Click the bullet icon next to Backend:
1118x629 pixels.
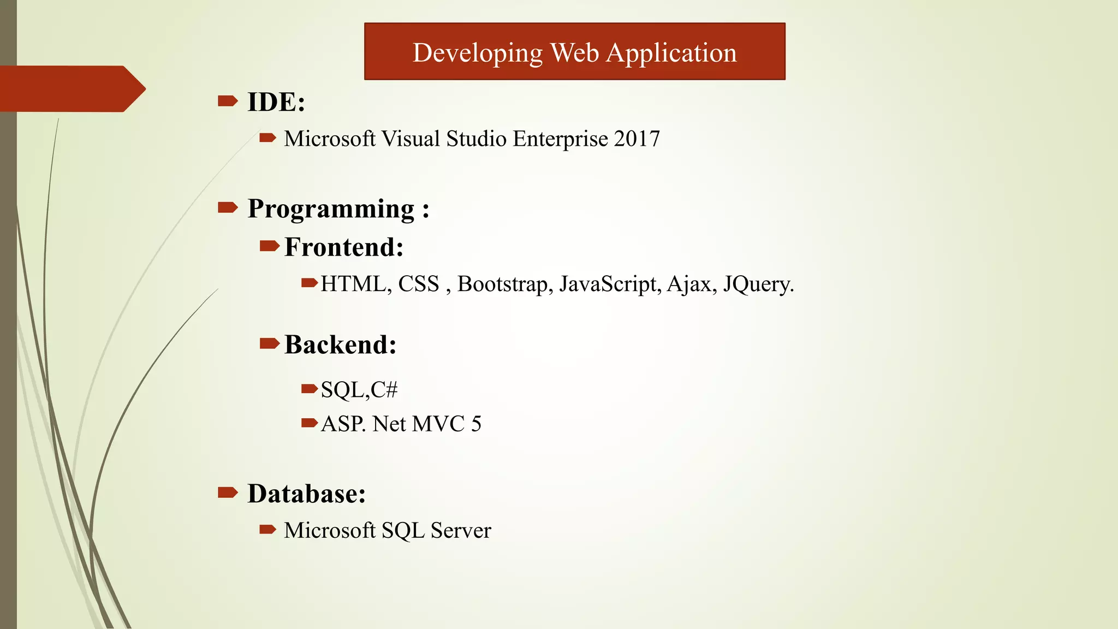click(x=270, y=343)
